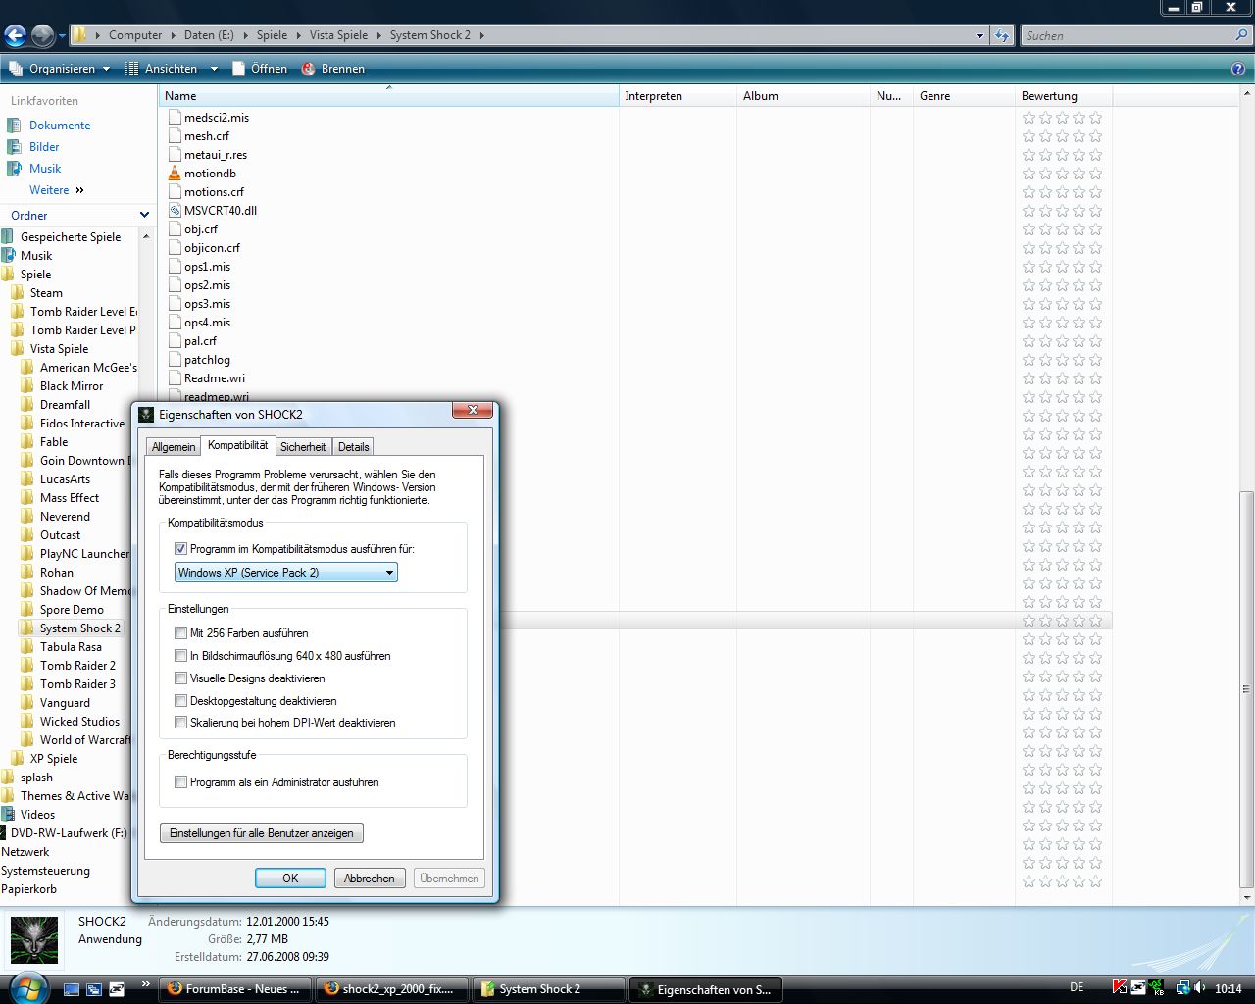Click the refresh icon beside address bar
Viewport: 1255px width, 1004px height.
(x=1001, y=35)
